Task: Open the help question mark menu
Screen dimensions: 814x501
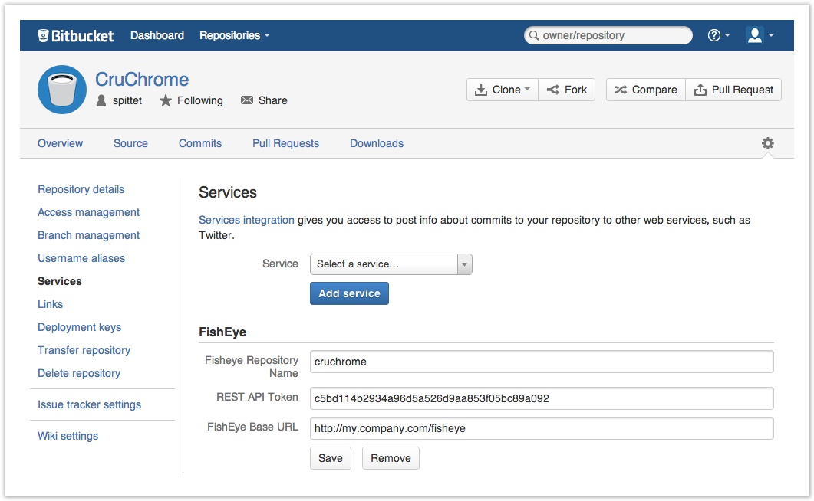Action: click(718, 35)
